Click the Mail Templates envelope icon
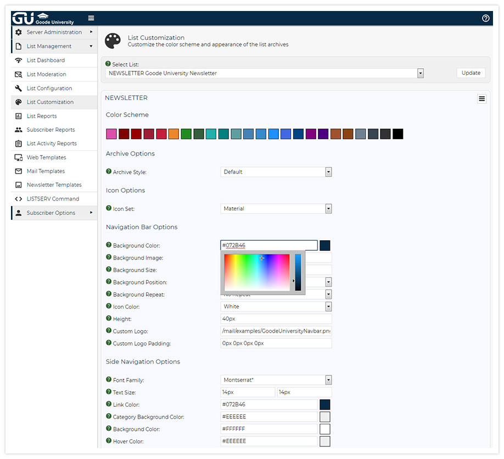 (x=19, y=172)
